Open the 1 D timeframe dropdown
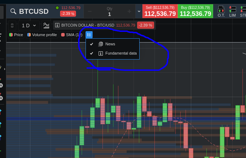 (29, 25)
